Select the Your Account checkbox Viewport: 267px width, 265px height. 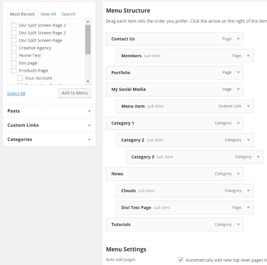coord(20,78)
